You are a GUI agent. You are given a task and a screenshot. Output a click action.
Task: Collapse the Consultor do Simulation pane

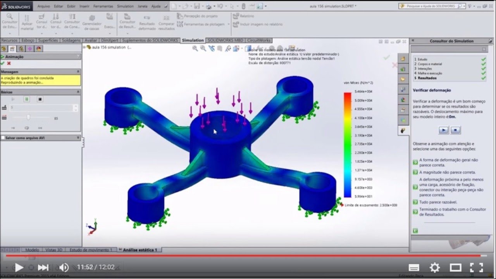click(x=413, y=41)
